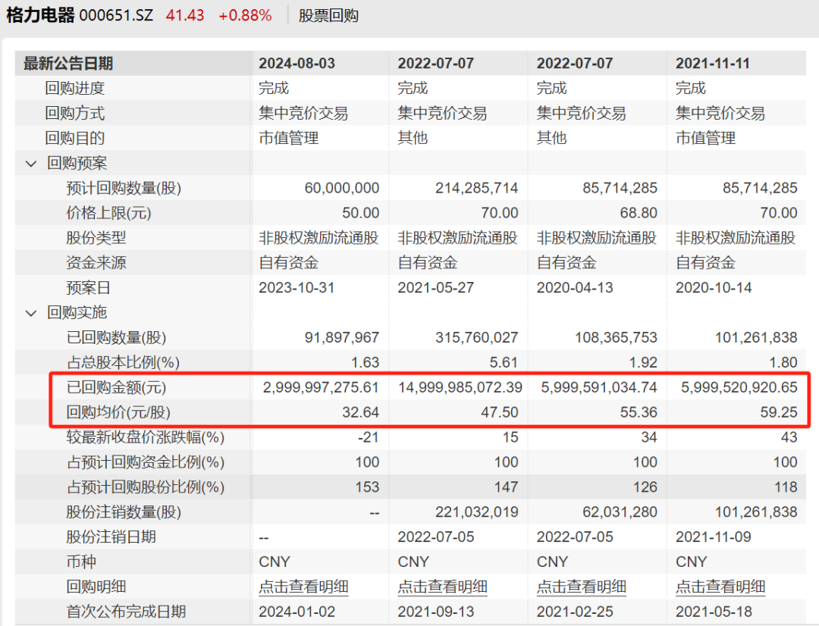This screenshot has height=626, width=819.
Task: Click the 资金来源 row label
Action: coord(96,263)
